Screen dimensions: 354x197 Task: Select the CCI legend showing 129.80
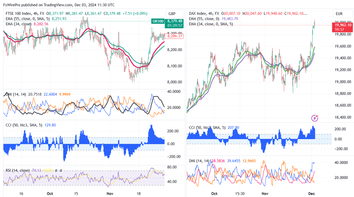[31, 125]
